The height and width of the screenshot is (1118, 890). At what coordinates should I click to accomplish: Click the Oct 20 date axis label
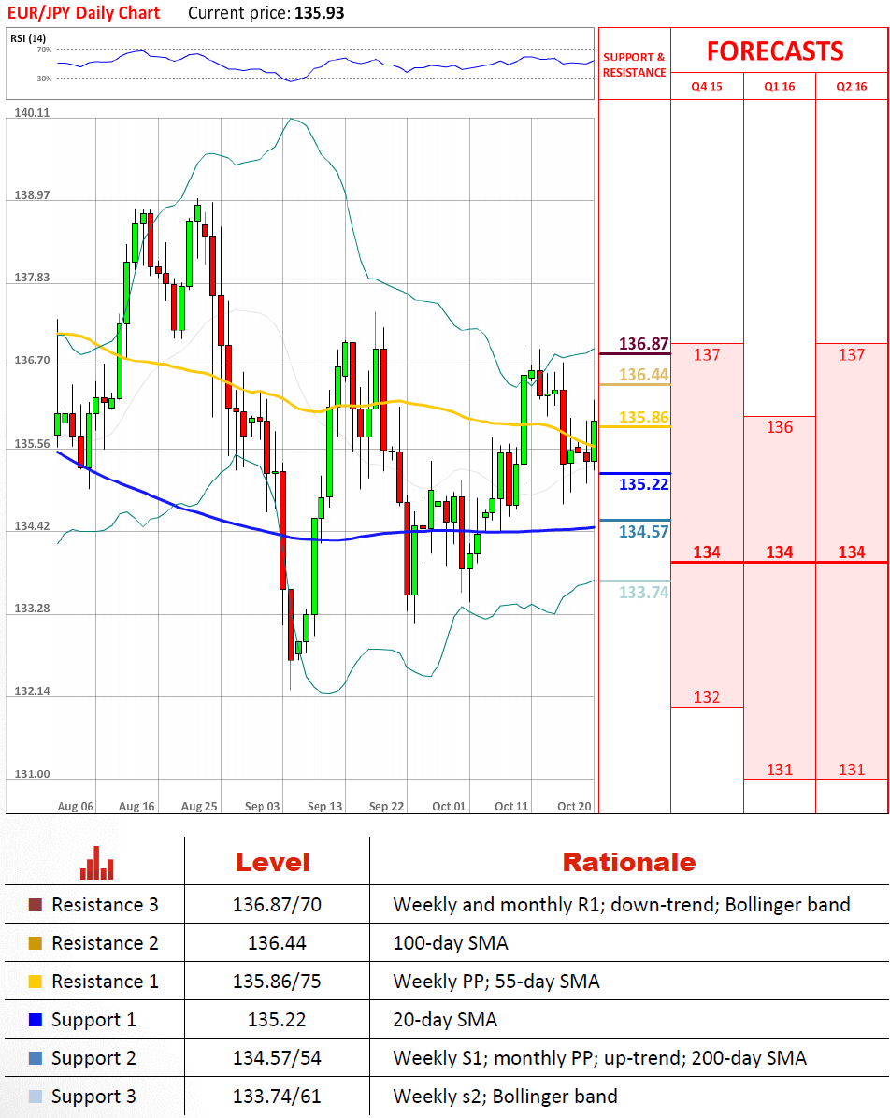point(574,807)
